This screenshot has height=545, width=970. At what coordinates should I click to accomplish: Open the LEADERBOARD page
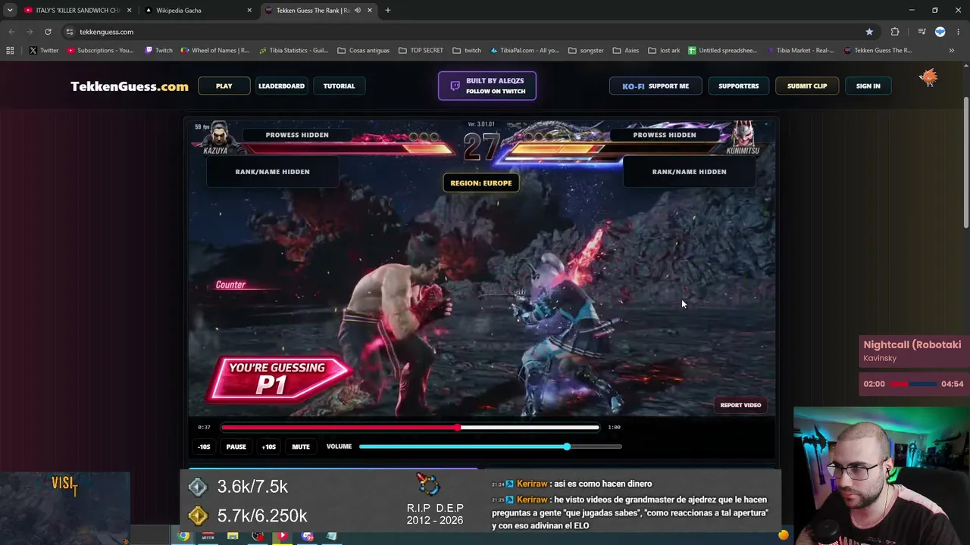(281, 86)
